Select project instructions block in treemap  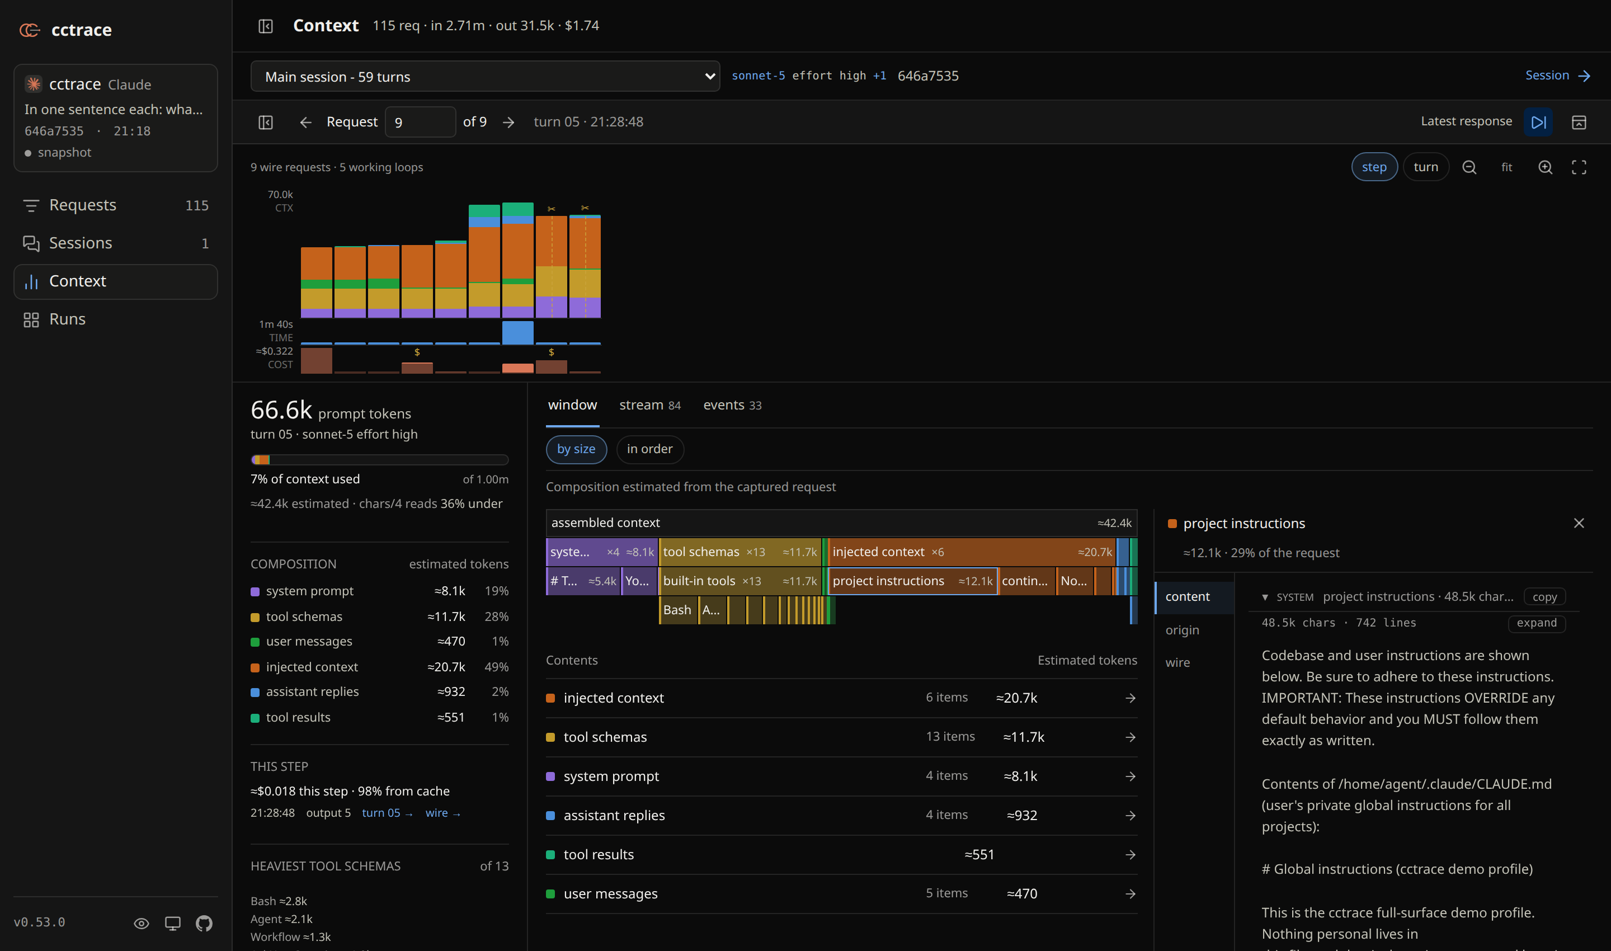coord(912,581)
